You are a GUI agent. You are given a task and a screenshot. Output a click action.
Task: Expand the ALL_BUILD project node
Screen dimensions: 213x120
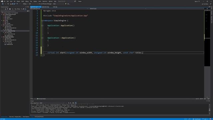(3, 16)
